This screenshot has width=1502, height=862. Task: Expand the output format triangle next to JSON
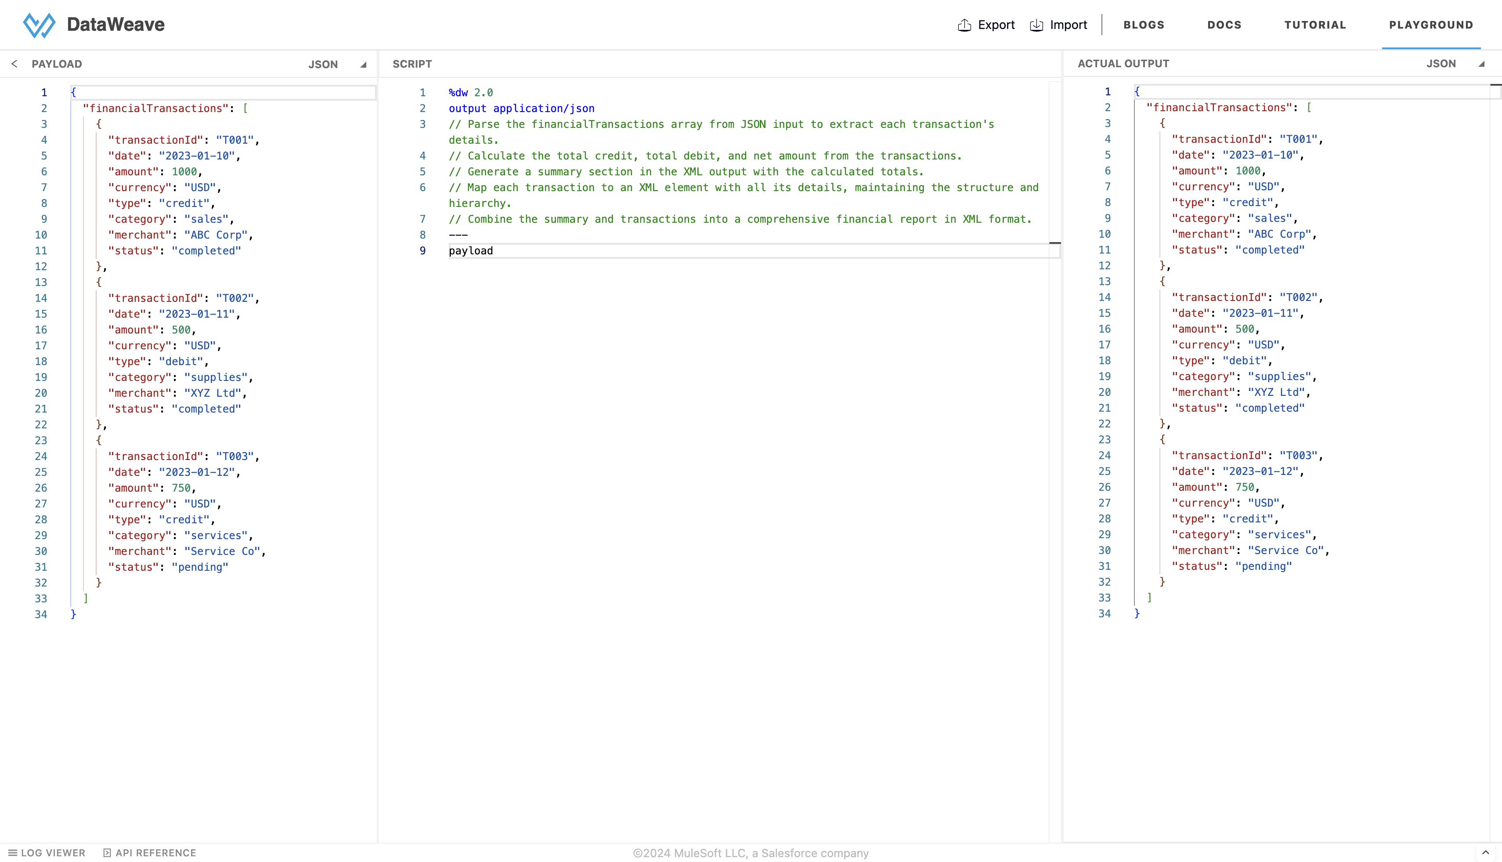(x=1482, y=63)
